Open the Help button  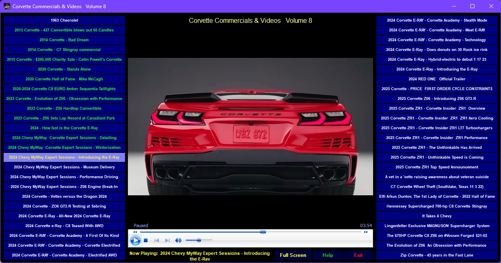click(328, 255)
